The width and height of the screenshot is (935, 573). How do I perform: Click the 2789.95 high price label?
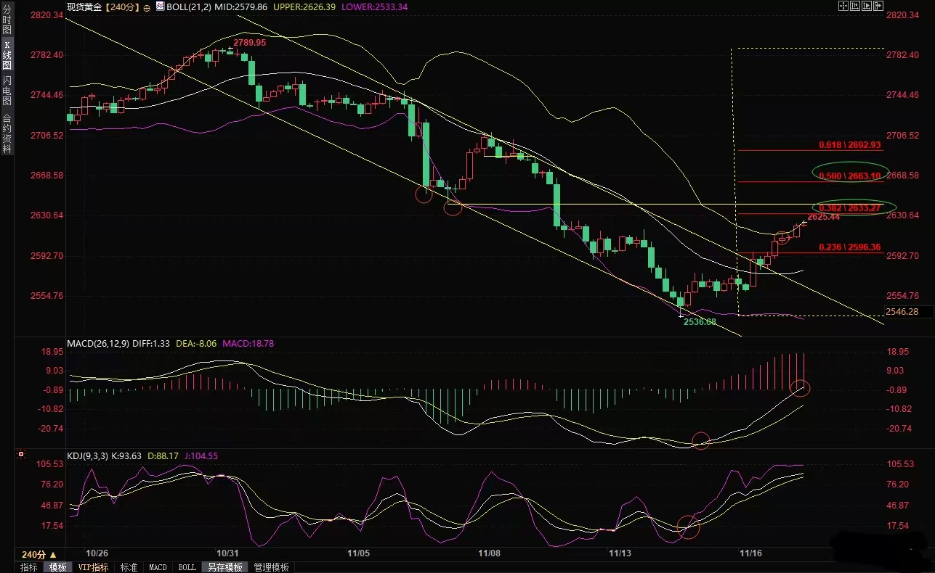(x=249, y=43)
